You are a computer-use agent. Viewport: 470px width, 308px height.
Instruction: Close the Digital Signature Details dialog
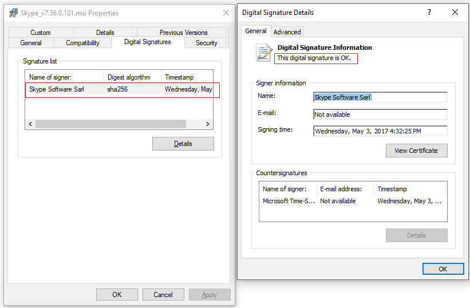[x=455, y=12]
